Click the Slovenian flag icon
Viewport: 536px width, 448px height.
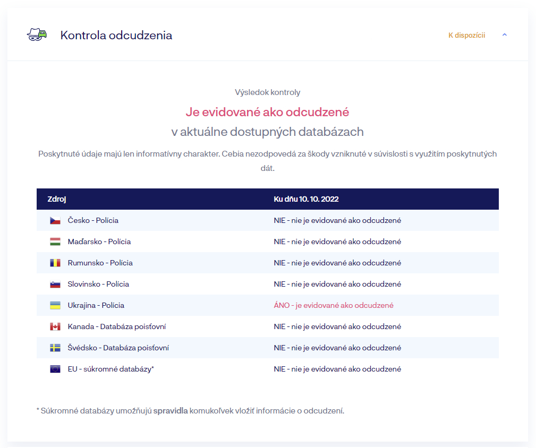tap(55, 284)
